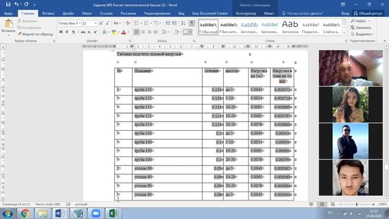Switch to the Вставка tab
389x219 pixels.
(x=48, y=13)
